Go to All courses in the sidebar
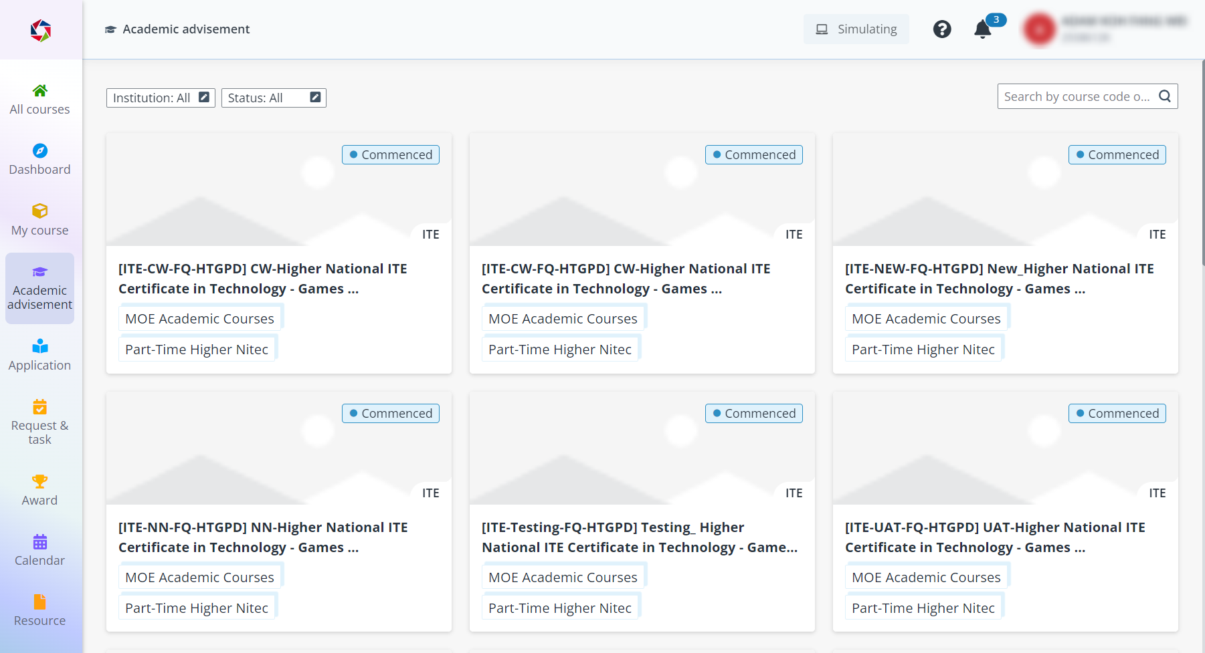 click(39, 100)
